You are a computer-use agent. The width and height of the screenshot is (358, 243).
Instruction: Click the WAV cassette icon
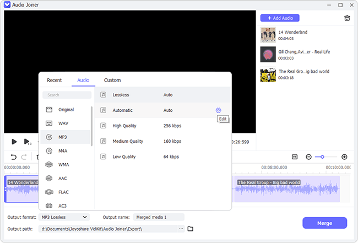pyautogui.click(x=49, y=123)
